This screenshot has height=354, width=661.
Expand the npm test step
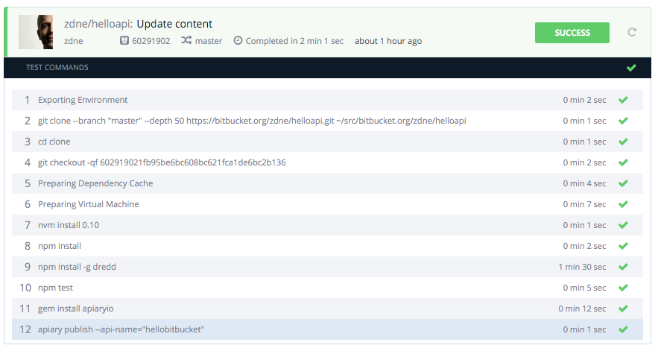click(x=328, y=288)
